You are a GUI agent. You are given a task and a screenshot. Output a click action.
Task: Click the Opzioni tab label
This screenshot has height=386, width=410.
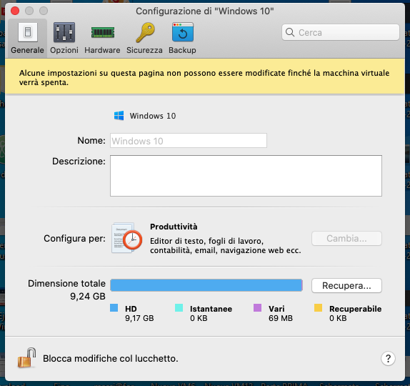click(x=64, y=50)
